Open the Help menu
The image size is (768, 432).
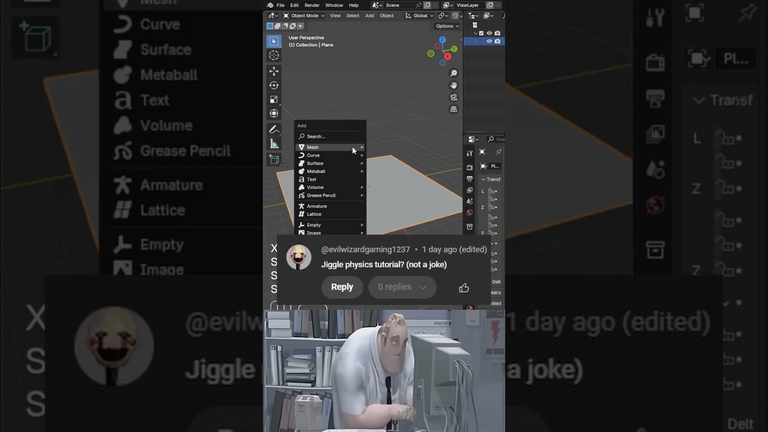click(x=353, y=5)
